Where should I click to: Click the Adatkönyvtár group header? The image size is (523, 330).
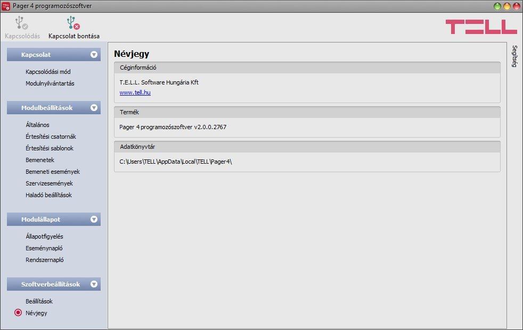tap(307, 147)
